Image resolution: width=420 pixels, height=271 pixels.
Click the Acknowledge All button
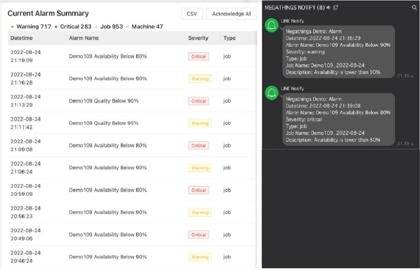point(231,14)
